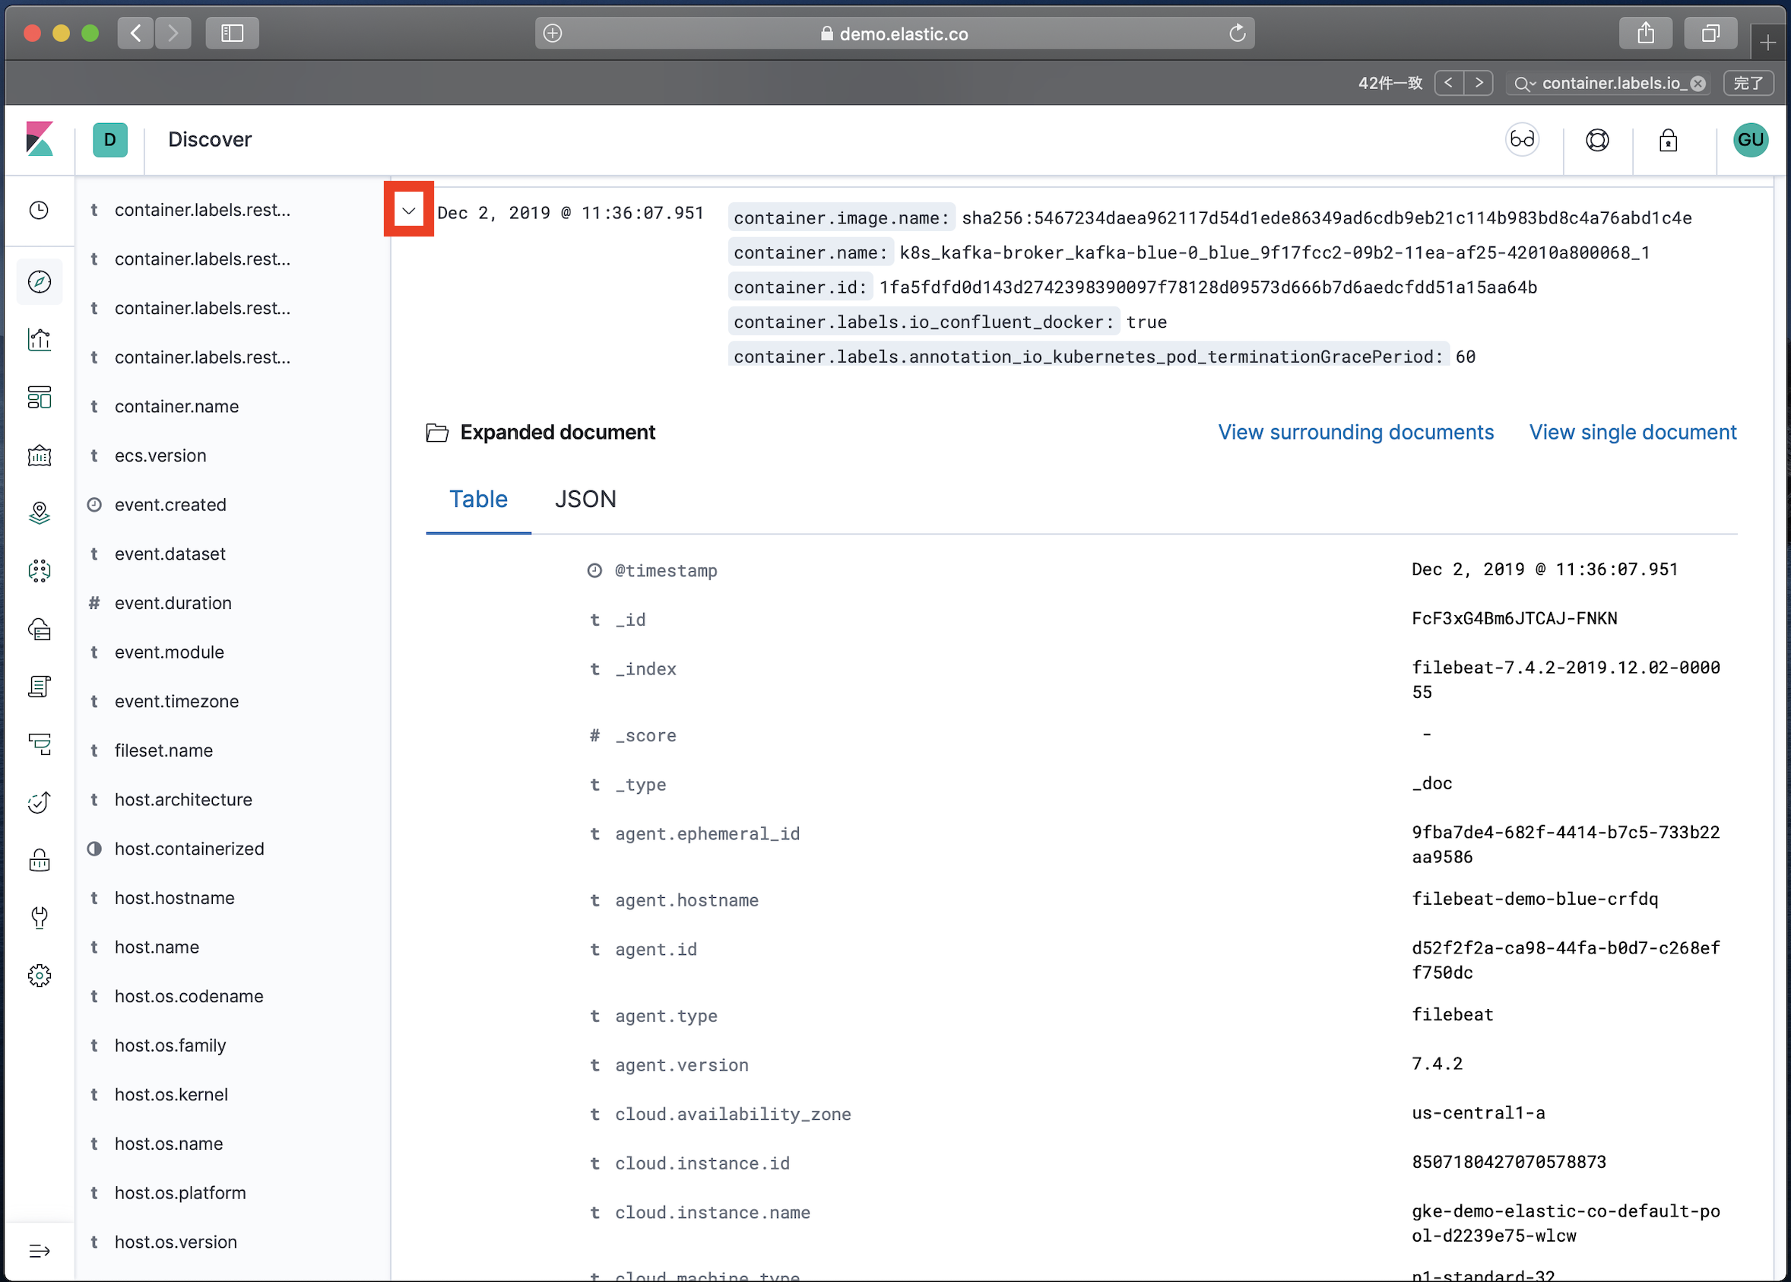This screenshot has width=1791, height=1282.
Task: Open Dashboard from the sidebar icon
Action: click(40, 397)
